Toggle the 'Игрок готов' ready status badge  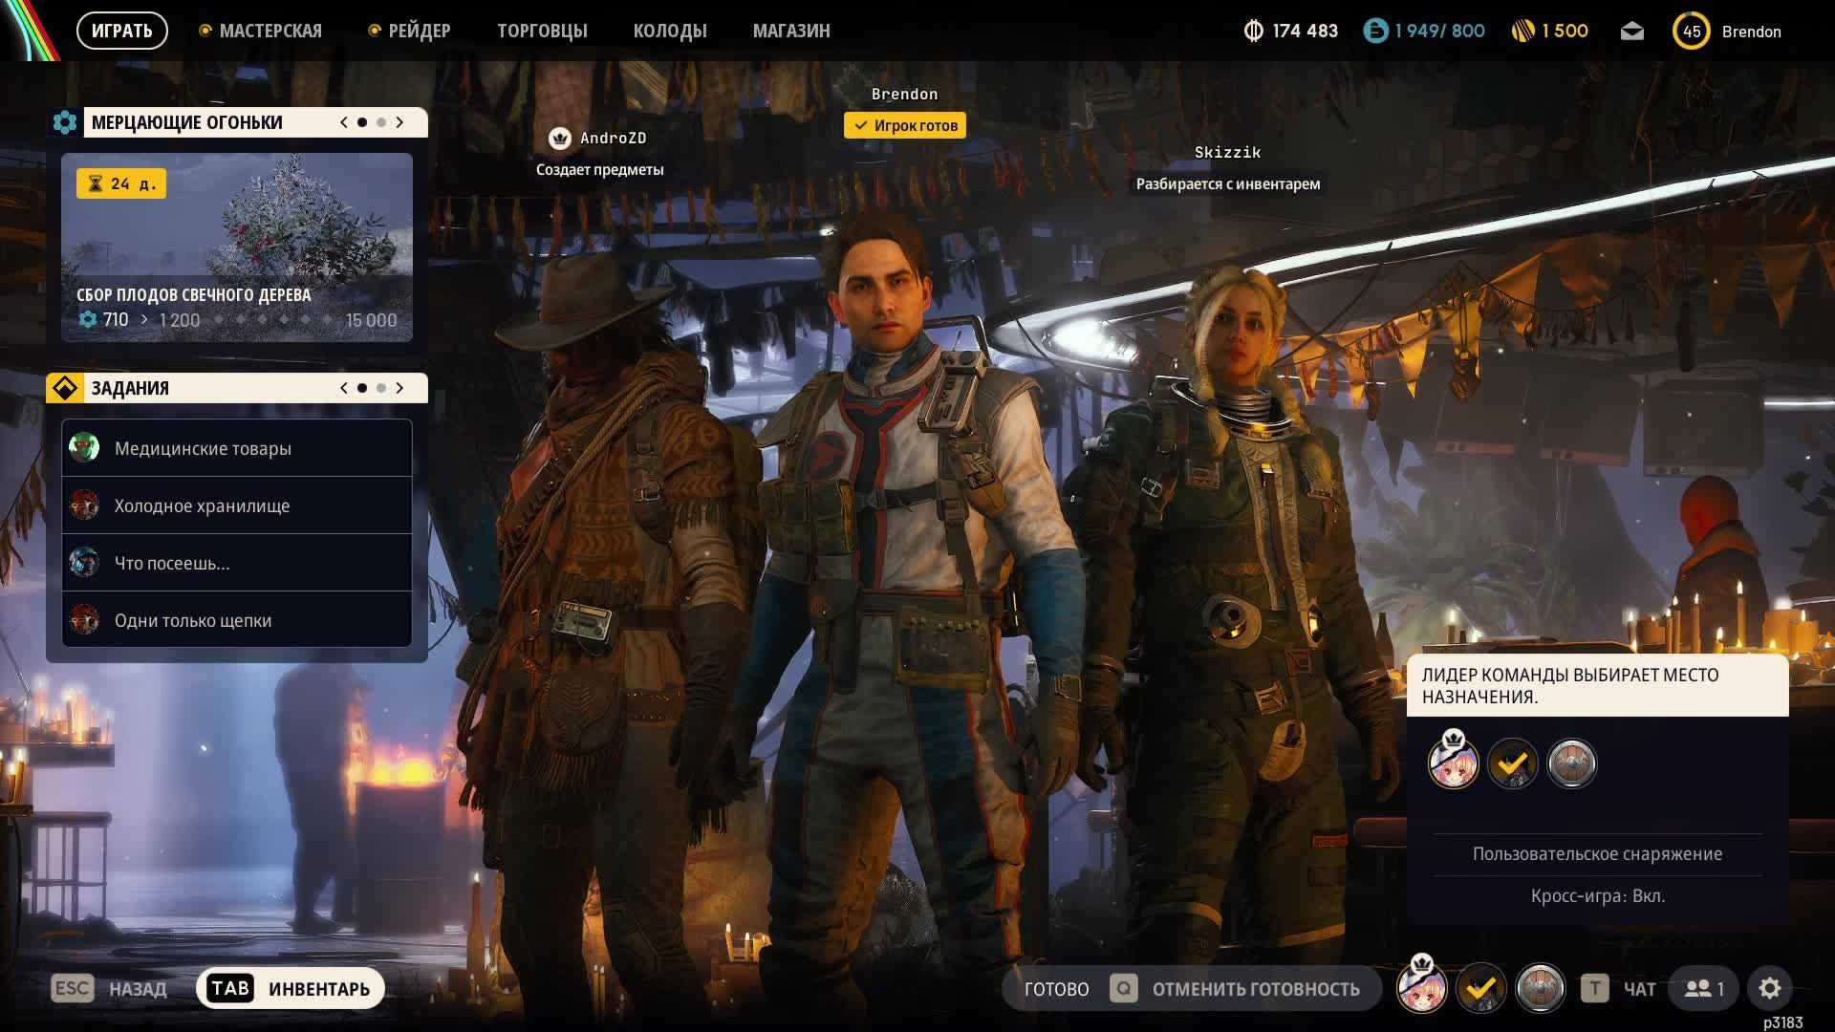[904, 125]
